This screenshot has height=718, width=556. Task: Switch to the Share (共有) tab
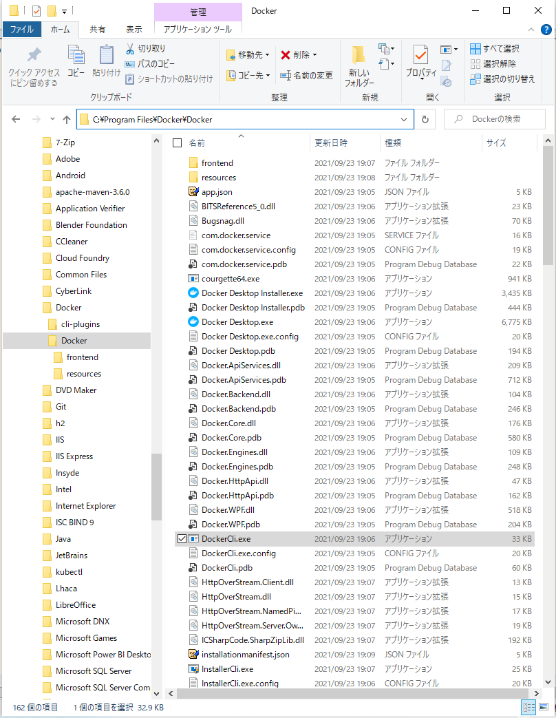point(97,30)
